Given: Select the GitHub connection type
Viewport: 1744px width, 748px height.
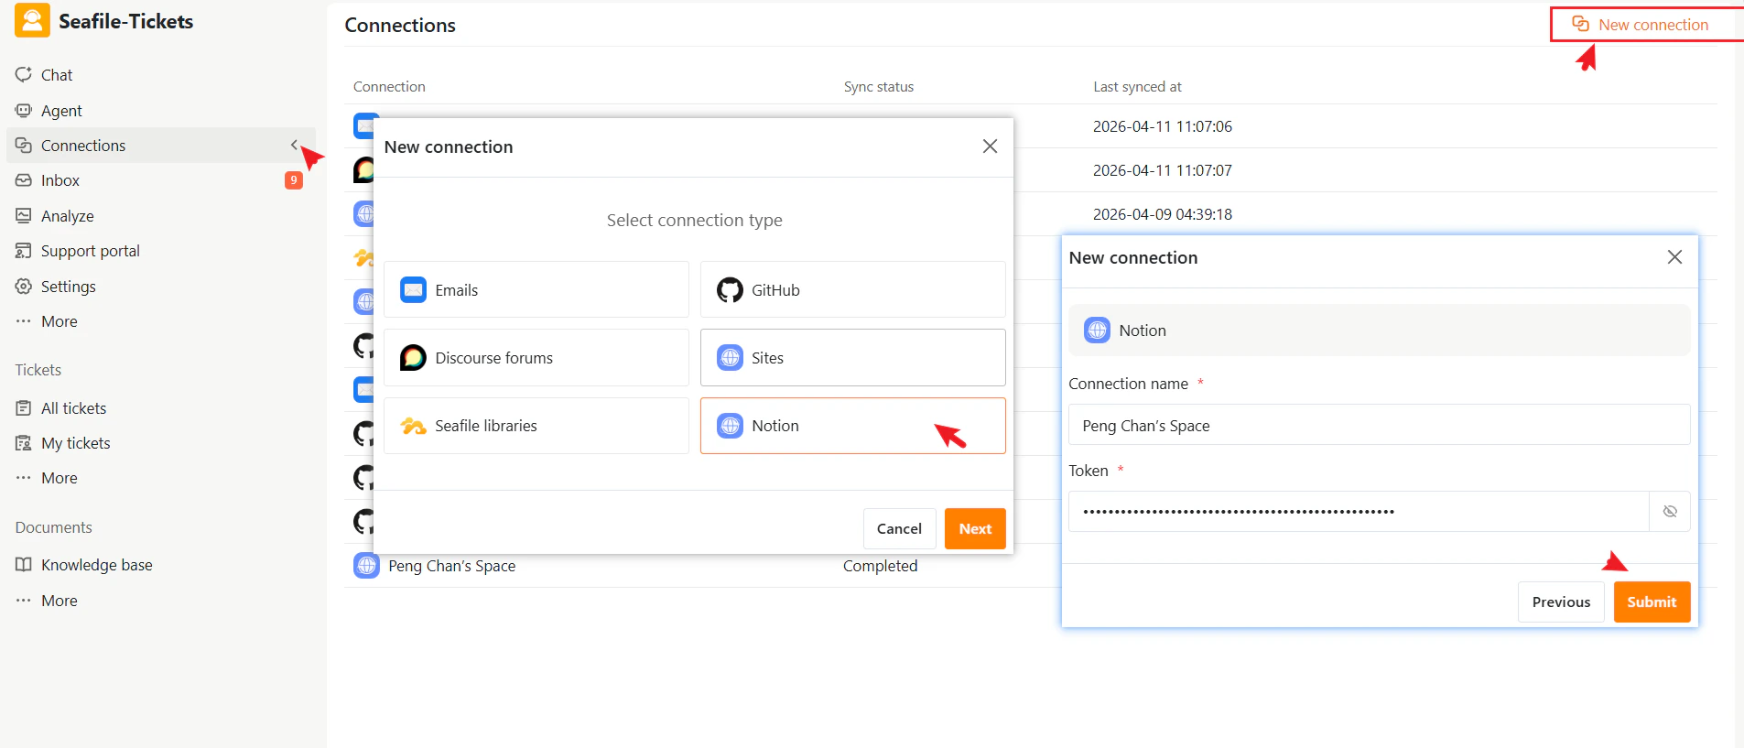Looking at the screenshot, I should click(852, 289).
